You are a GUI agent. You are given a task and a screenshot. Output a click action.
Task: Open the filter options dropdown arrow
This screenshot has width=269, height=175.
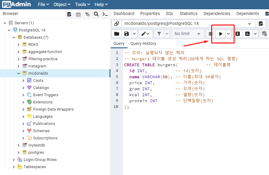(167, 34)
